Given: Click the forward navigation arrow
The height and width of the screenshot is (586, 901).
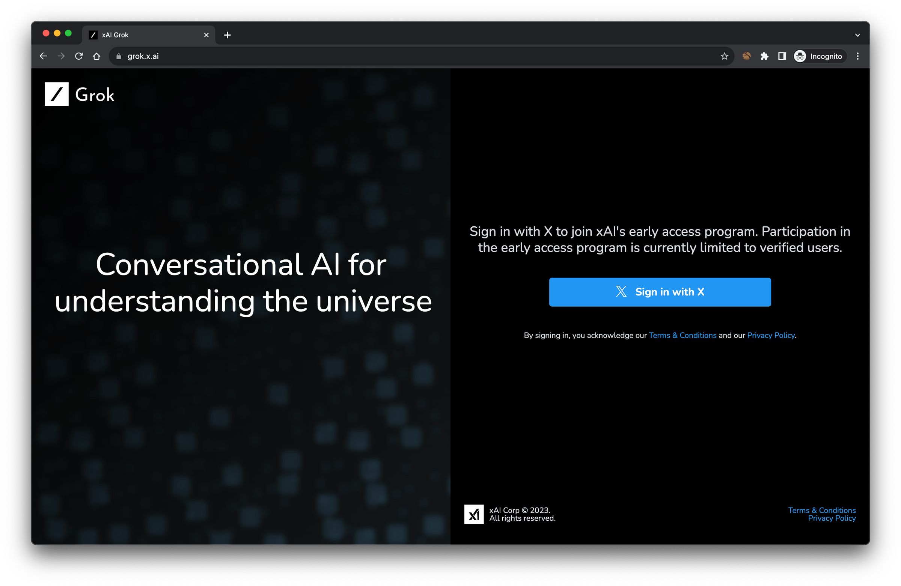Looking at the screenshot, I should click(61, 56).
